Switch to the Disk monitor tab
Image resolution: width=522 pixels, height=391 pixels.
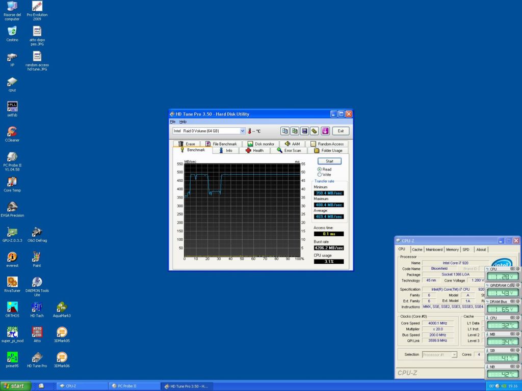click(x=260, y=144)
